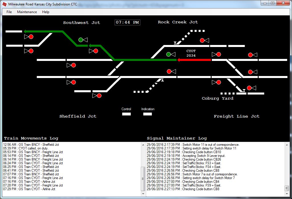Click the Signal Maintainer Log scroll-up arrow
This screenshot has width=292, height=199.
coord(287,145)
